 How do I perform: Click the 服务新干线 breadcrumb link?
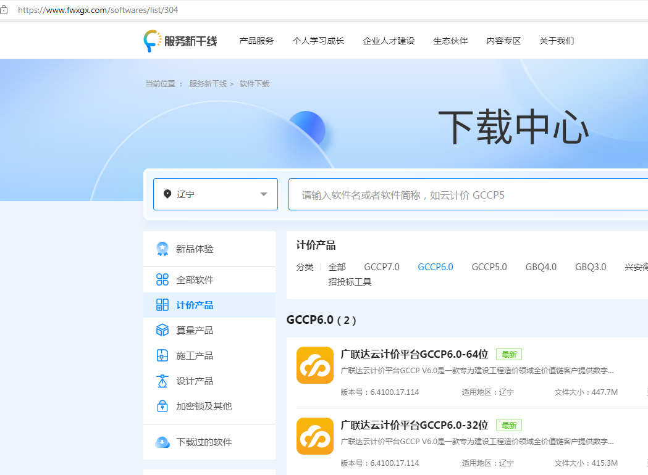coord(208,84)
